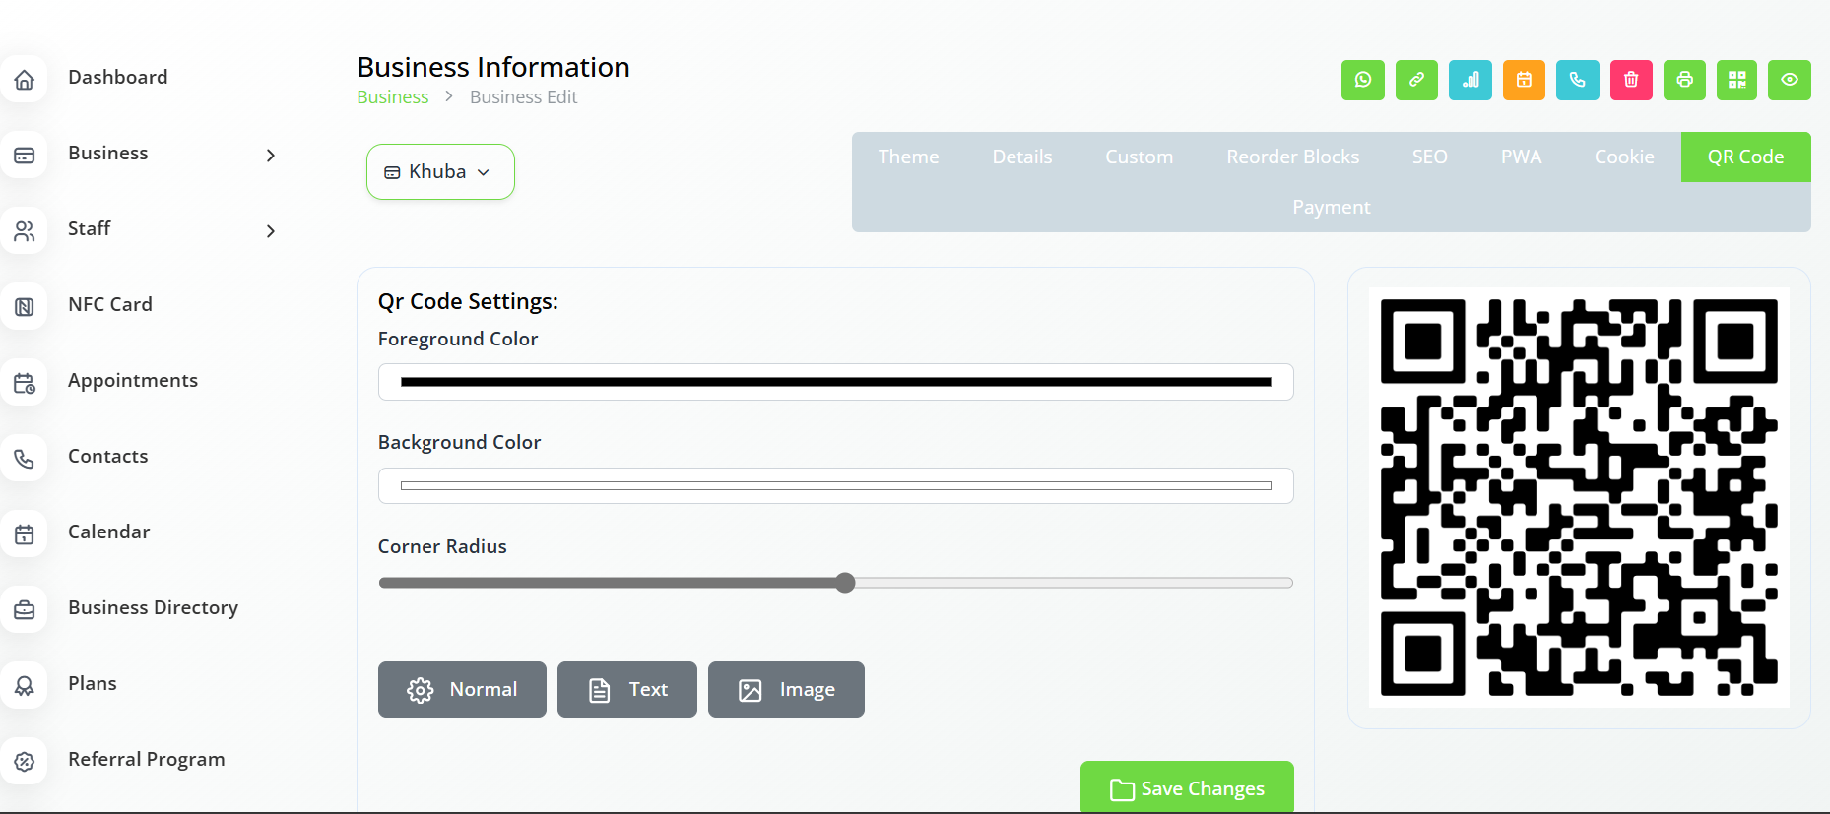This screenshot has height=814, width=1830.
Task: Click the Save Changes button
Action: (1187, 787)
